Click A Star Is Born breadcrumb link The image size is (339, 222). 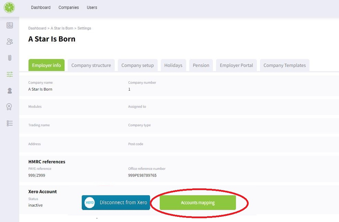click(62, 28)
